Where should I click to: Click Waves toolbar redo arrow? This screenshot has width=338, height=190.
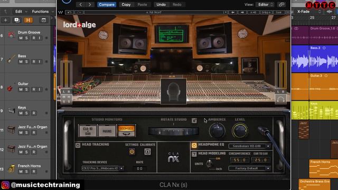point(79,13)
